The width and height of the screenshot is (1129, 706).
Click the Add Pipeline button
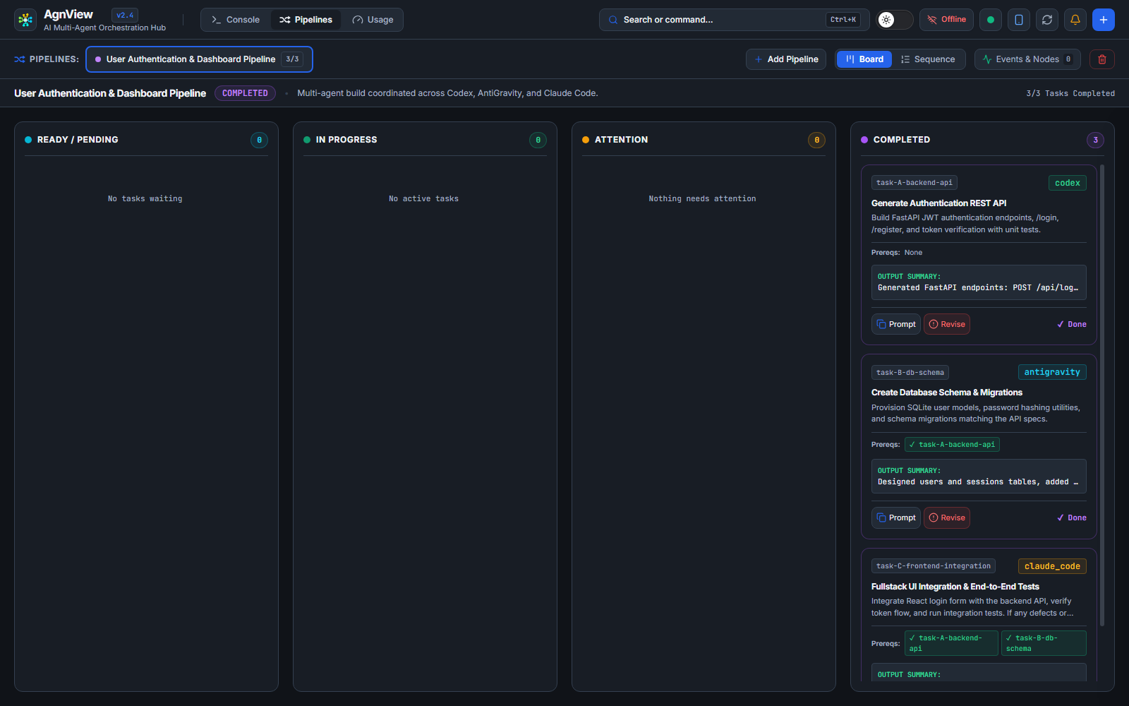786,59
